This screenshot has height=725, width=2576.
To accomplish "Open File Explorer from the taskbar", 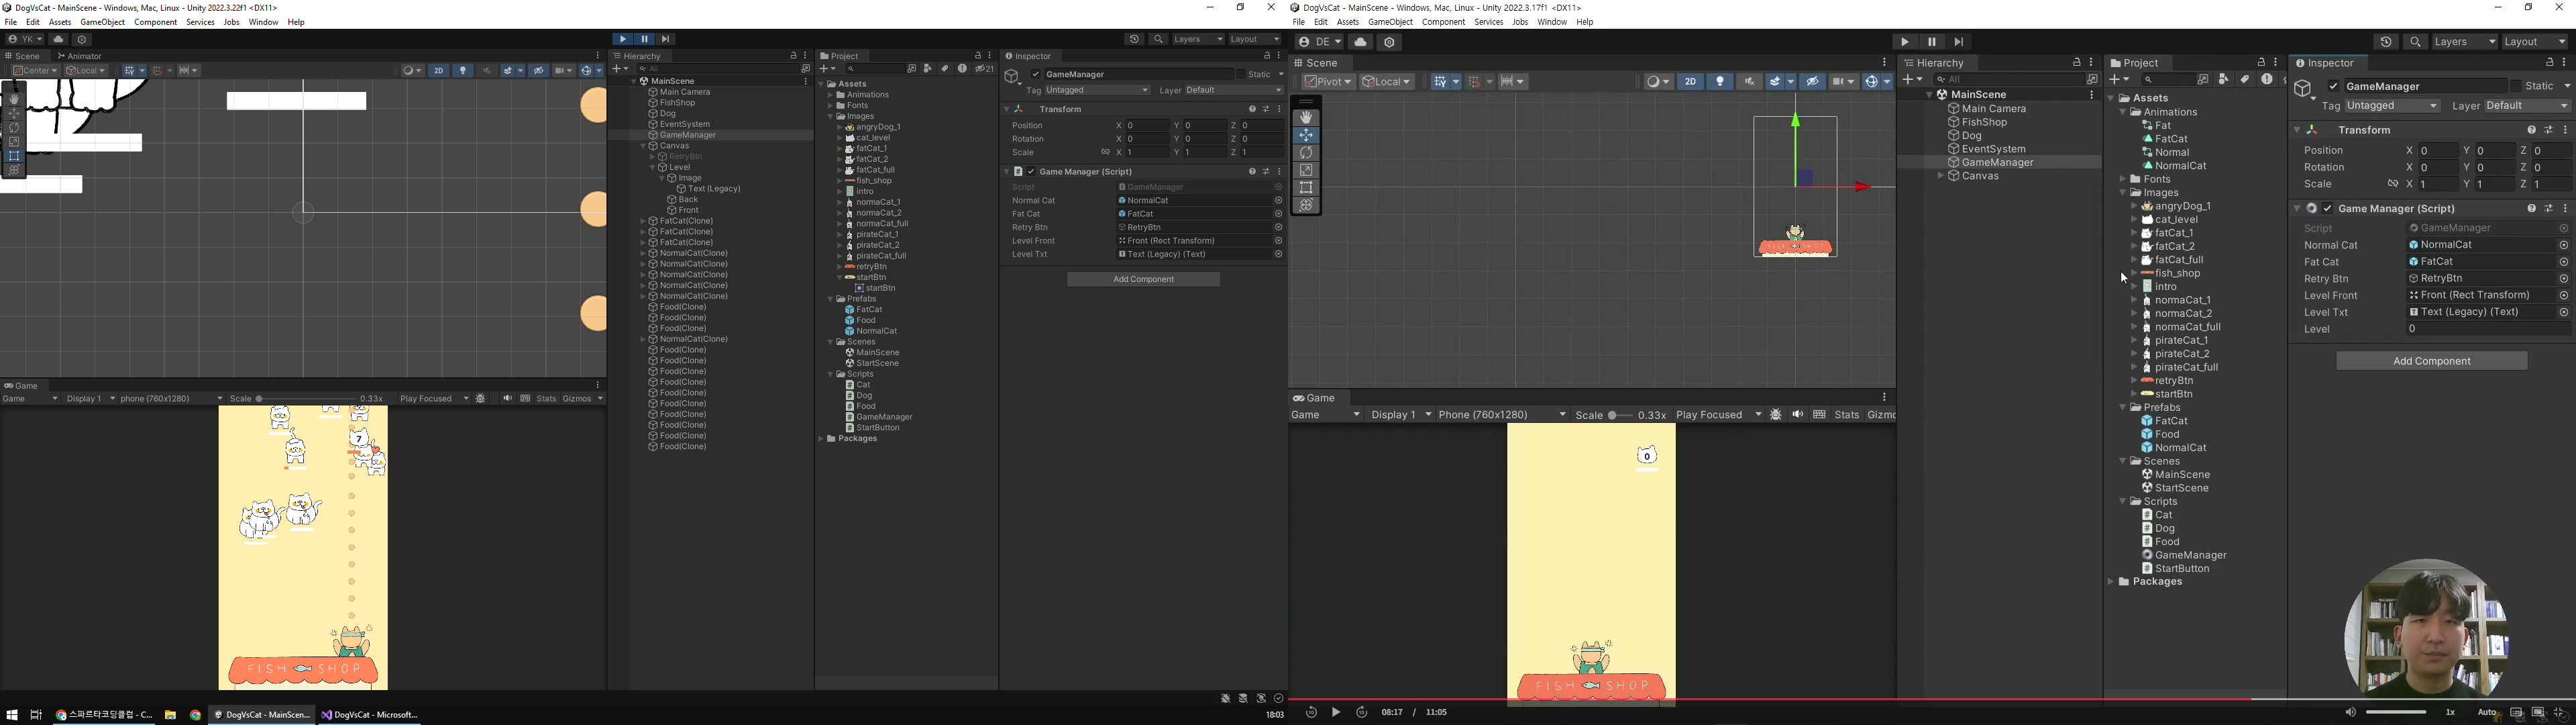I will click(171, 715).
